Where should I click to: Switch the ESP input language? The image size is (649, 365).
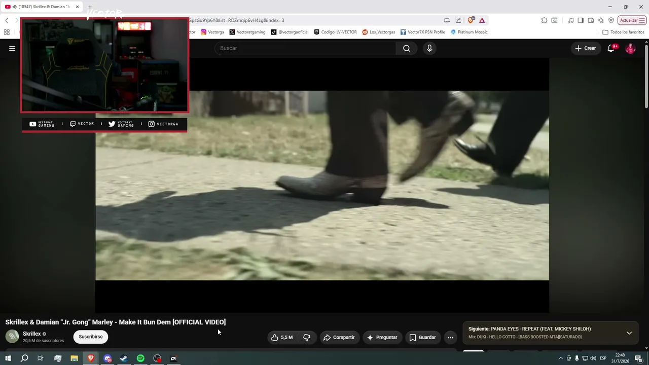[603, 358]
